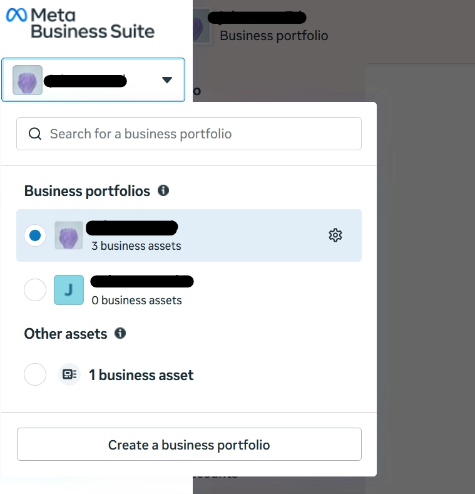This screenshot has height=494, width=475.
Task: Focus the "Search for a business portfolio" field
Action: [x=200, y=134]
